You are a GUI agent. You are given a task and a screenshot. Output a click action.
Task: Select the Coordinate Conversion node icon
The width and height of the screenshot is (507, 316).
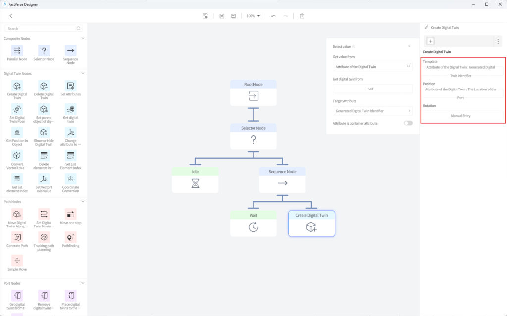[x=70, y=179]
